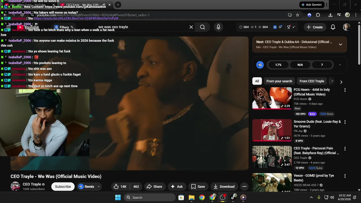The height and width of the screenshot is (203, 361).
Task: Click the Ask Gemini button
Action: click(312, 5)
